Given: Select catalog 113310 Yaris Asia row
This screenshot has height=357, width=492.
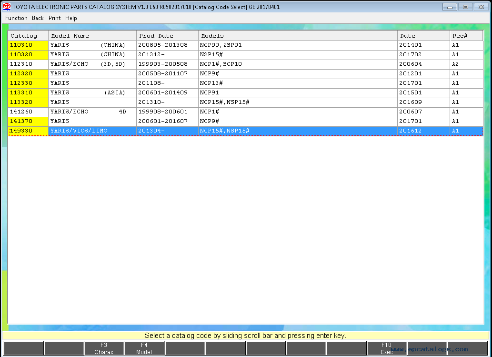Looking at the screenshot, I should 88,92.
